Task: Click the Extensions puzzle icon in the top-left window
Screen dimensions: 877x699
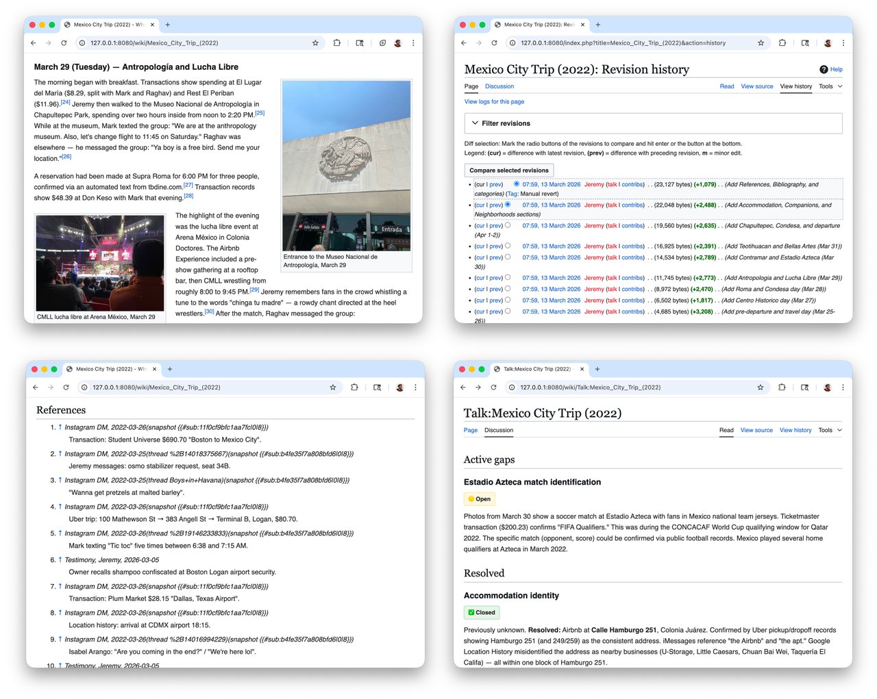Action: pos(337,42)
